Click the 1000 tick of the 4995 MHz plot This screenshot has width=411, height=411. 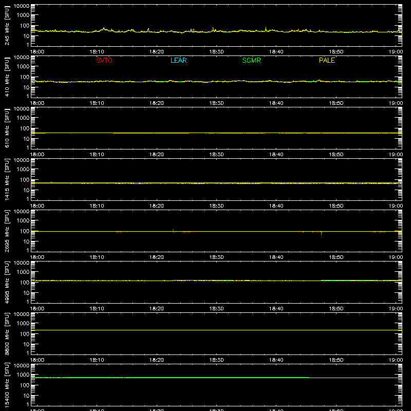23,272
